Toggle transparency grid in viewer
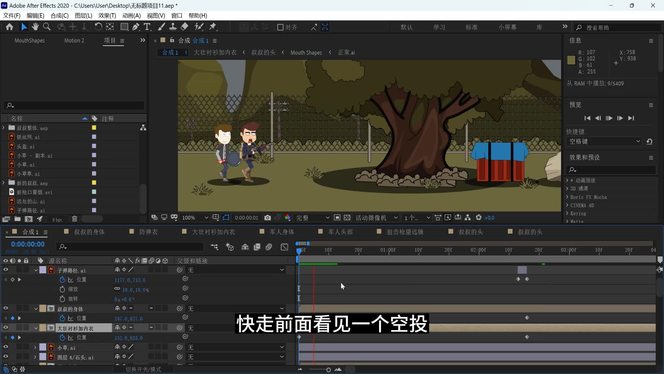 tap(347, 217)
